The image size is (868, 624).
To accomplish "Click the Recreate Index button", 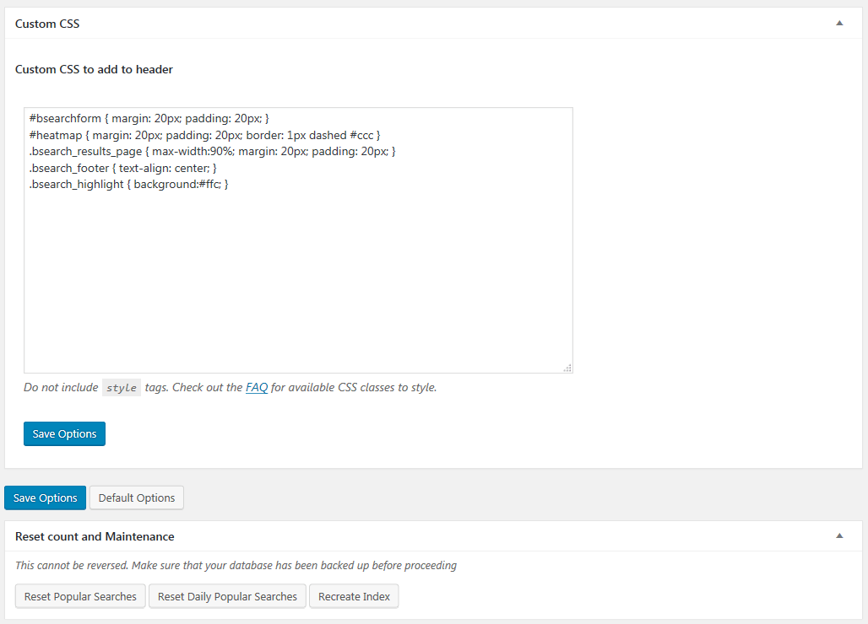I will coord(354,596).
